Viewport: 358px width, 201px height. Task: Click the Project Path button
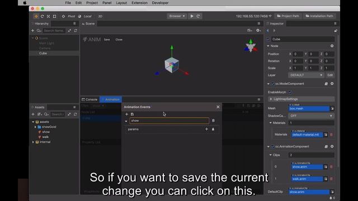point(288,16)
